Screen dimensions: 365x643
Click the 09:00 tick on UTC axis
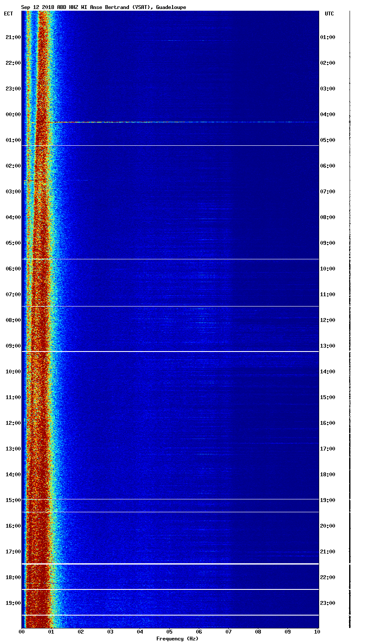click(x=328, y=243)
